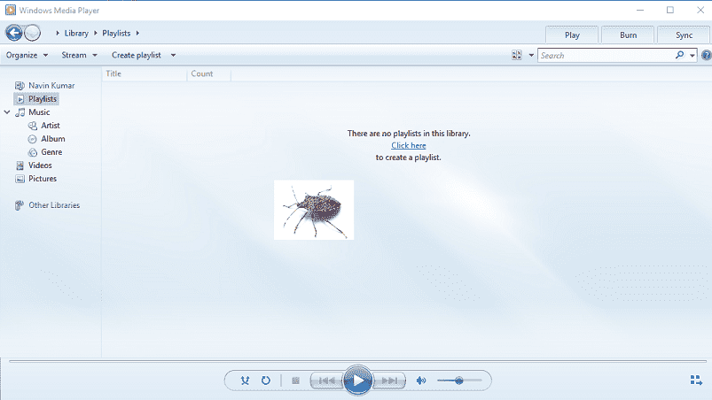Image resolution: width=712 pixels, height=400 pixels.
Task: Adjust the volume slider
Action: pyautogui.click(x=459, y=381)
